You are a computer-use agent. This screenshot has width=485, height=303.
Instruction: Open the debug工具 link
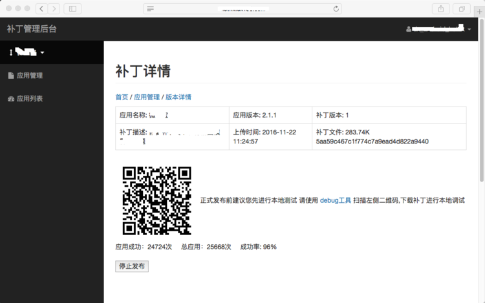(335, 200)
